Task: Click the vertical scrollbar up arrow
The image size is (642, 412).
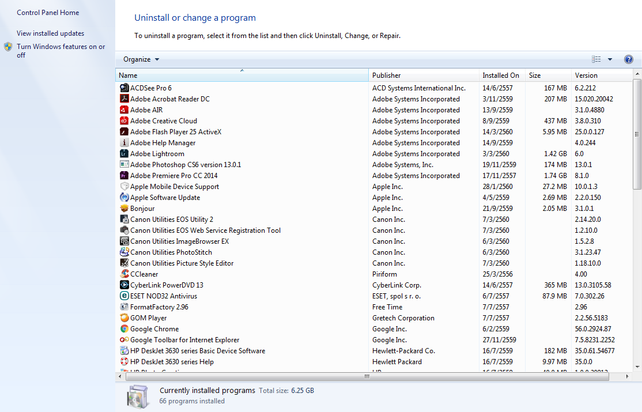Action: coord(637,74)
